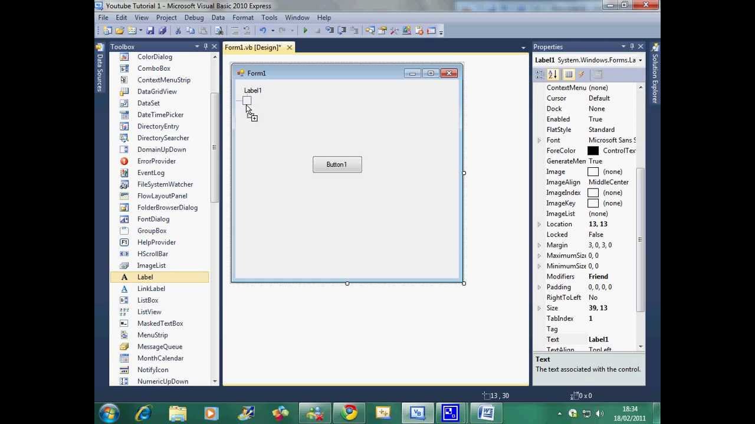Open the Toolbox from toolbar icon
This screenshot has height=424, width=755.
coord(394,31)
